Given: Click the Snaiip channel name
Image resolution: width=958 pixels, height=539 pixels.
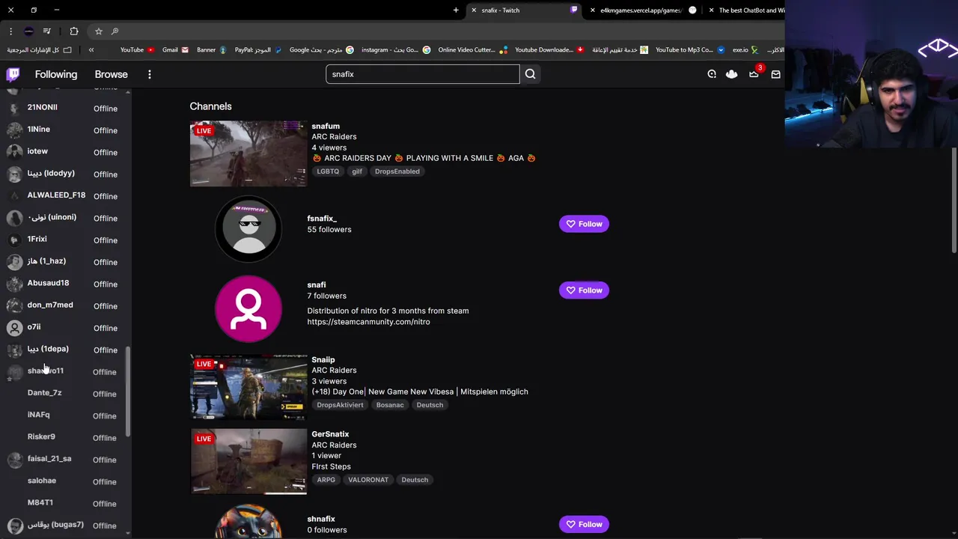Looking at the screenshot, I should (x=323, y=359).
